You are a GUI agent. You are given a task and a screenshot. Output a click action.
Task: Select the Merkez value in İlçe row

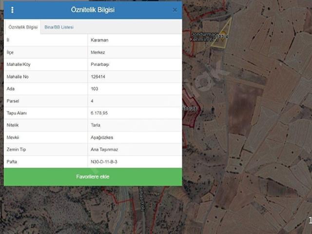tap(97, 52)
